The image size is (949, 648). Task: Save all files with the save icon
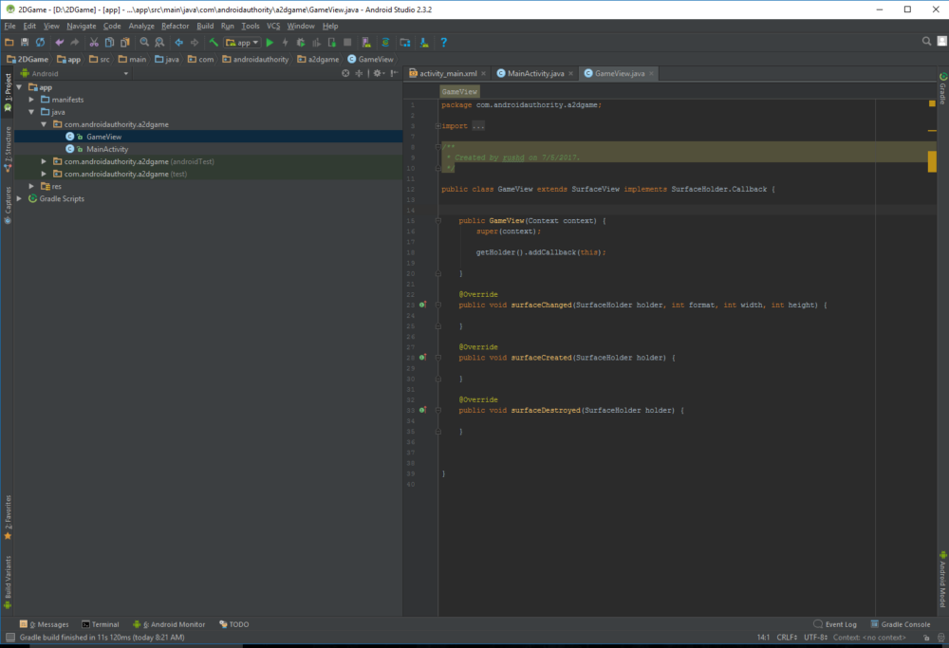[23, 42]
